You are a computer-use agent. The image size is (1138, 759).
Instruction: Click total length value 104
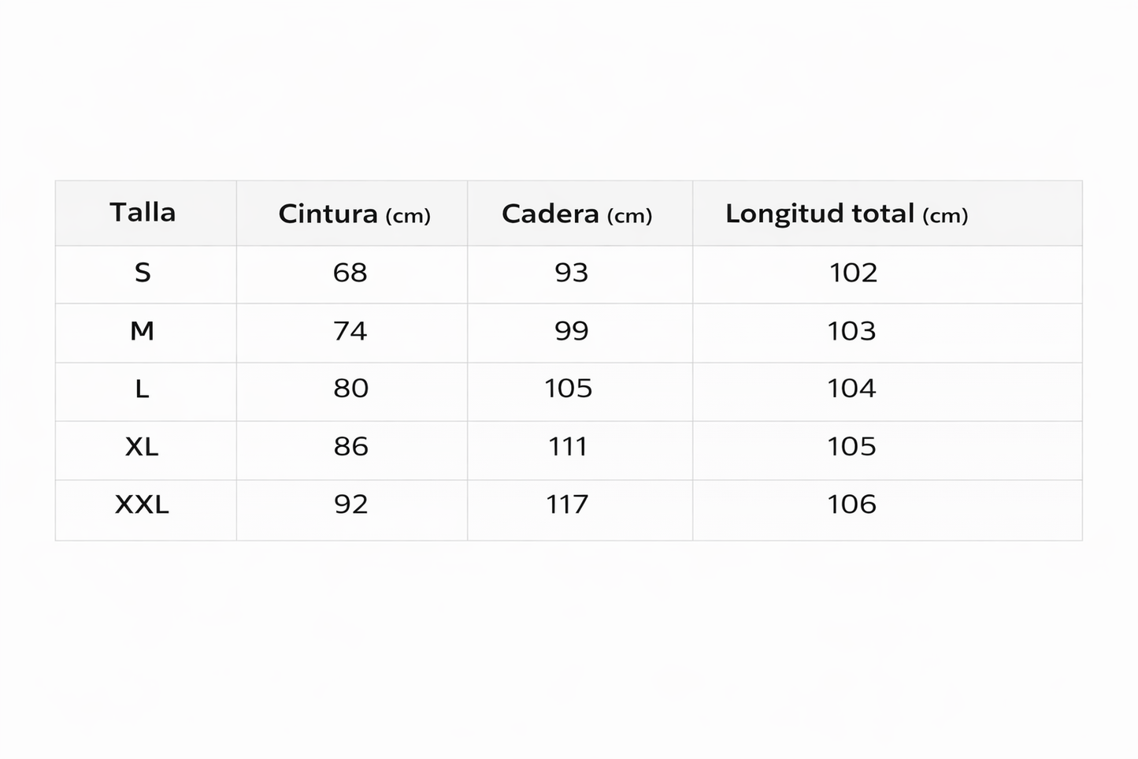coord(851,389)
